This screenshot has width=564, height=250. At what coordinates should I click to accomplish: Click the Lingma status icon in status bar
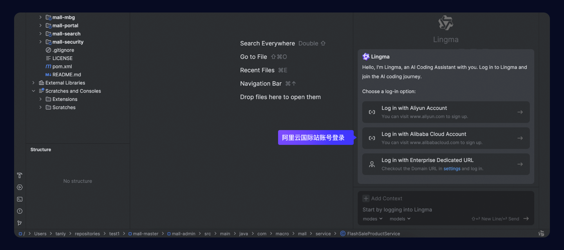click(x=541, y=234)
